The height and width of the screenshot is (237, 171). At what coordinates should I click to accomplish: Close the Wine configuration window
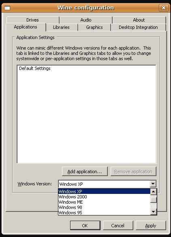pyautogui.click(x=164, y=8)
